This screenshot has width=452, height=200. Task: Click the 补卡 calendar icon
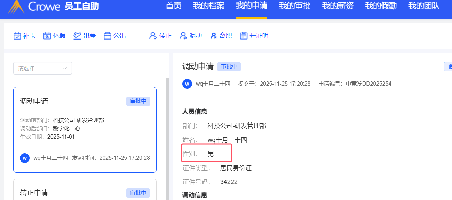[17, 36]
